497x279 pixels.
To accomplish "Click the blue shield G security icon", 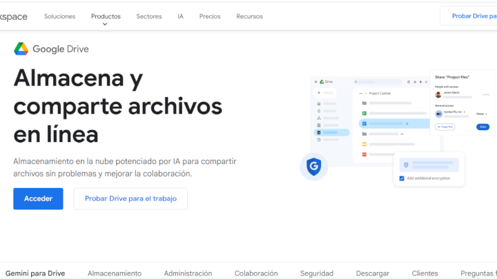I will point(313,167).
